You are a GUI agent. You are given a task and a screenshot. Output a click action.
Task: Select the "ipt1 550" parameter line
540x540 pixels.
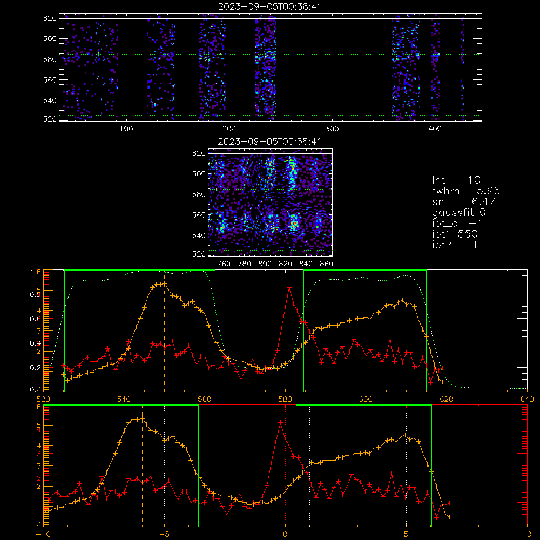tap(455, 234)
